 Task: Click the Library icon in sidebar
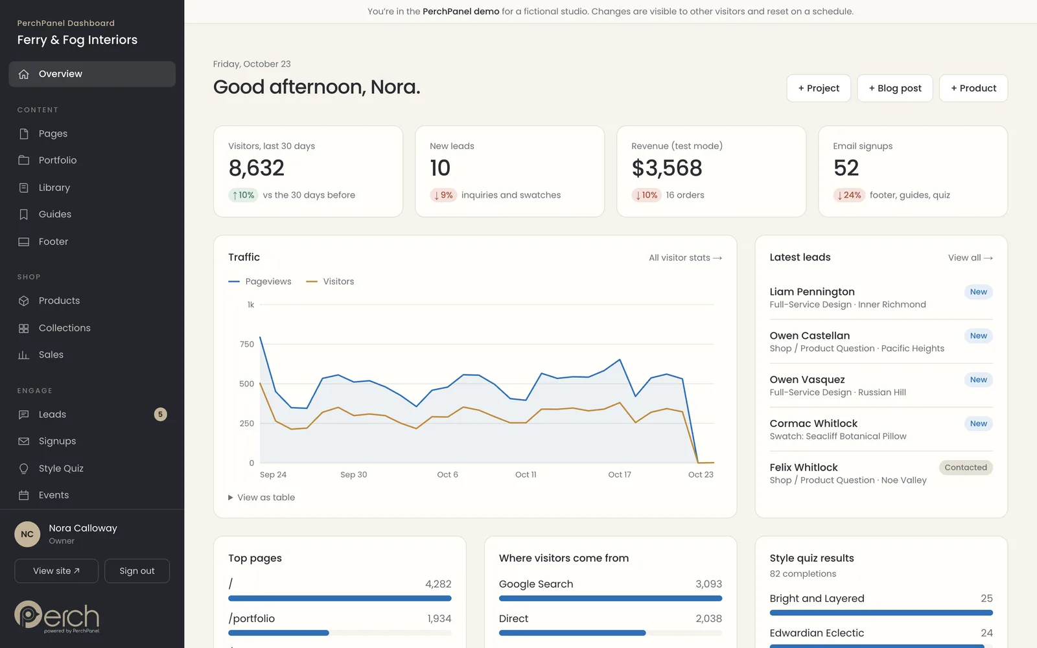[24, 187]
